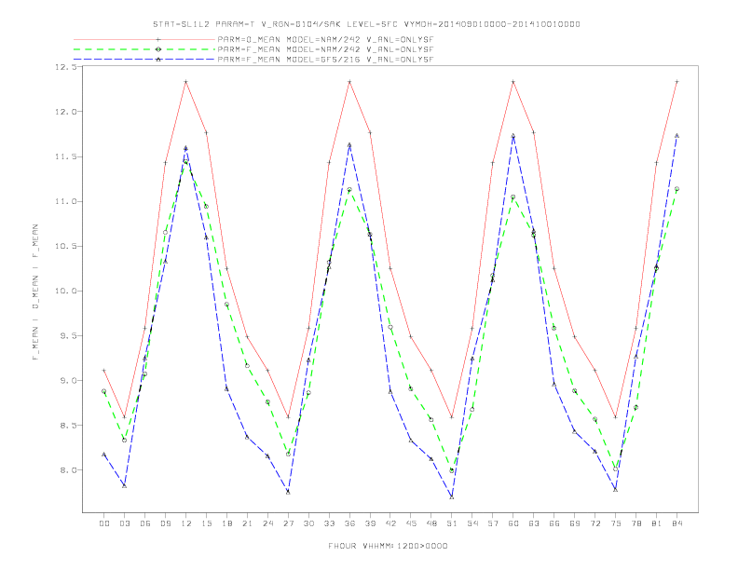Click the x-axis tick label 75
This screenshot has height=570, width=738.
(616, 523)
